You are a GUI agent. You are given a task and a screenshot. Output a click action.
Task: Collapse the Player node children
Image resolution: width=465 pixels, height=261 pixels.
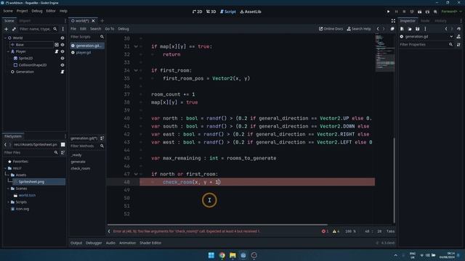click(8, 51)
